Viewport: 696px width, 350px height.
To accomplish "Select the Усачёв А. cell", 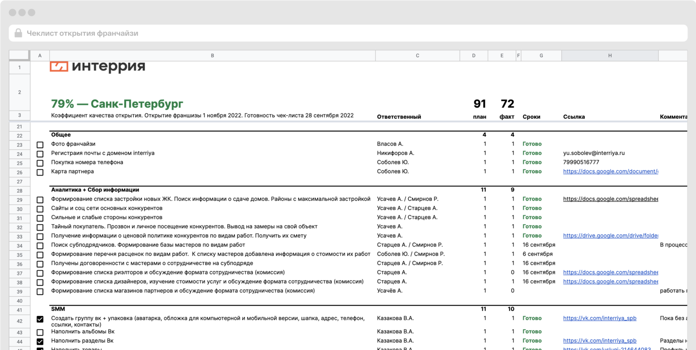I will point(389,290).
